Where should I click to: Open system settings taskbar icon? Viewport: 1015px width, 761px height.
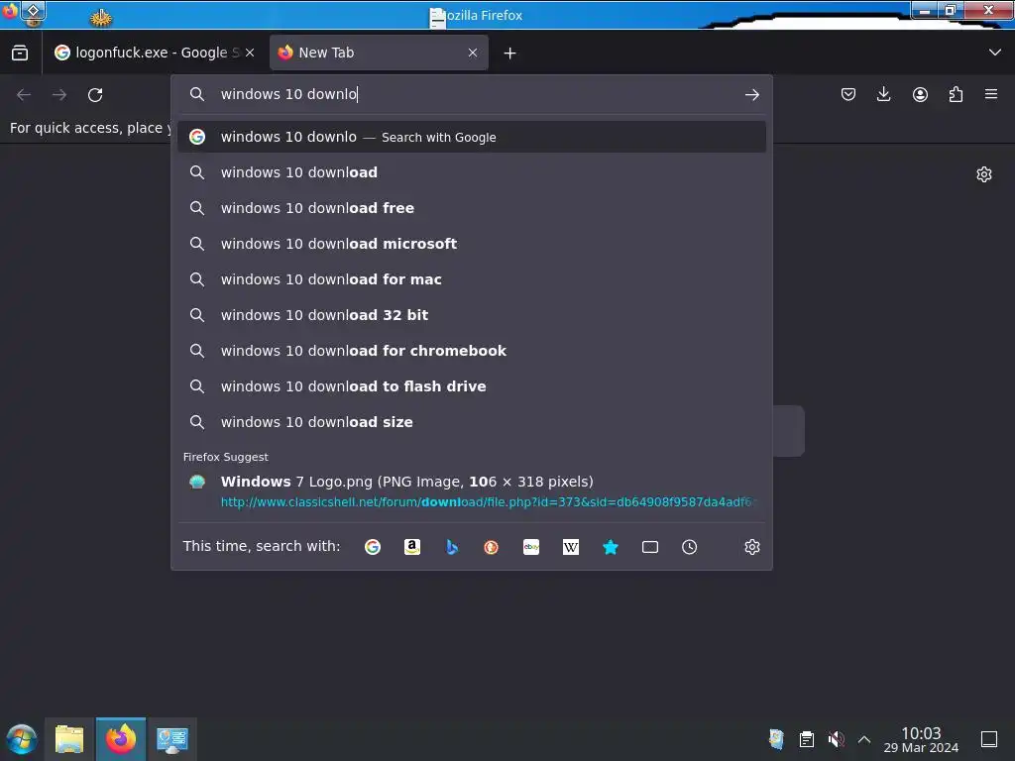(x=172, y=739)
